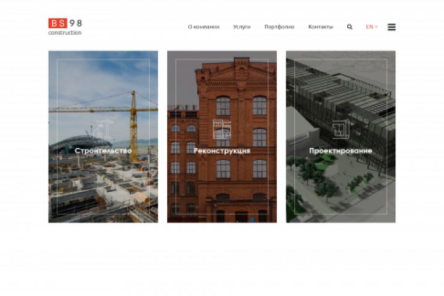Open the О компании menu item
The image size is (444, 296).
[x=203, y=27]
